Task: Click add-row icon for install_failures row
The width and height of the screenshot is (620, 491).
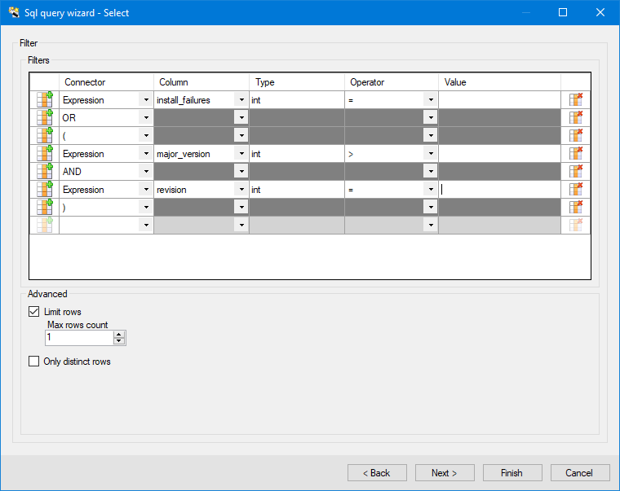Action: (44, 100)
